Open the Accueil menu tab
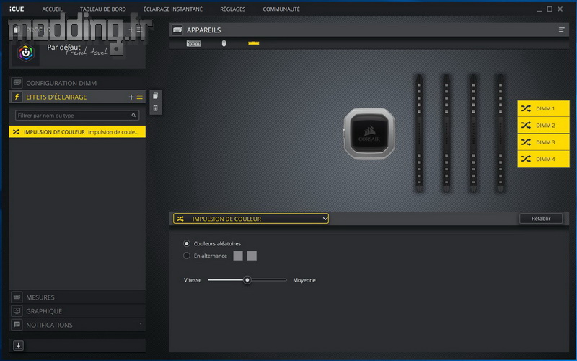Image resolution: width=577 pixels, height=361 pixels. coord(52,9)
